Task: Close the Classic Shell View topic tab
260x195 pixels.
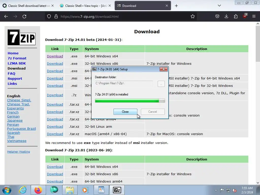Action: (110, 6)
